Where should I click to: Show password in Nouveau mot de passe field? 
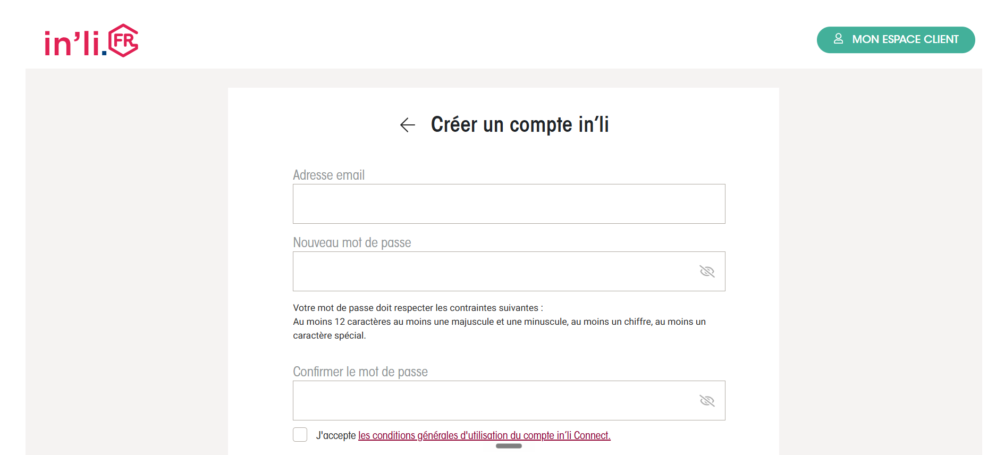click(707, 272)
